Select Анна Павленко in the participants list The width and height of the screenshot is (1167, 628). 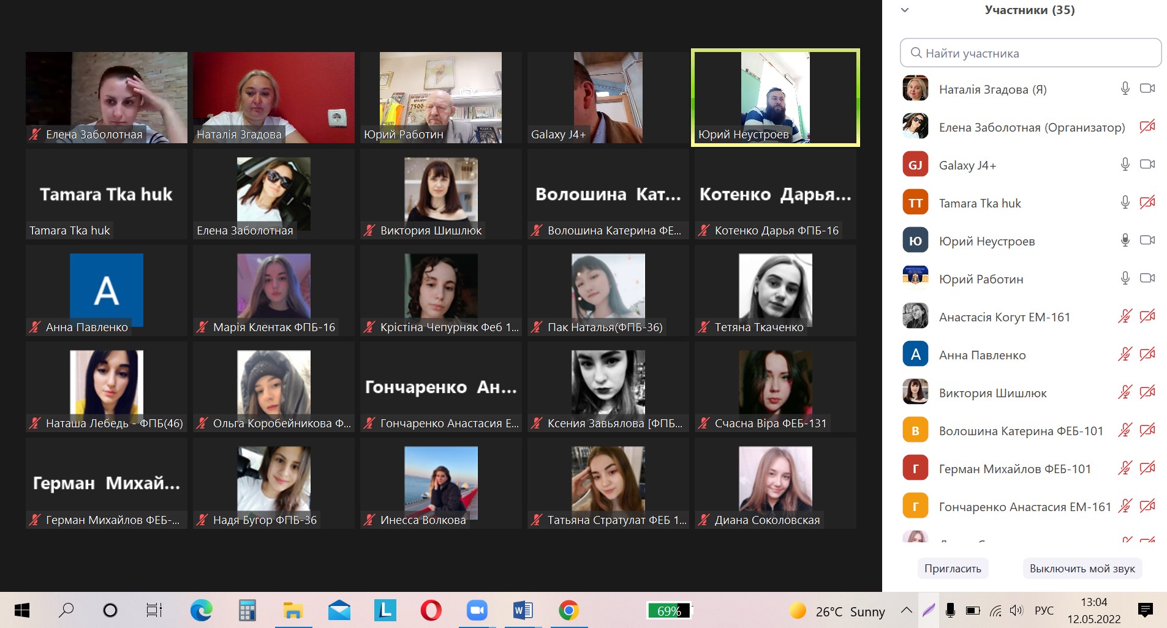(x=982, y=355)
